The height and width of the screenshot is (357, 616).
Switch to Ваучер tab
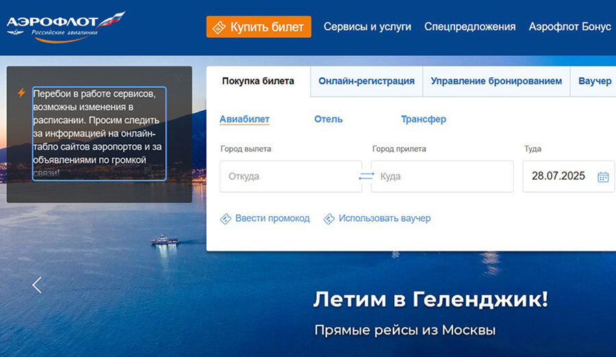coord(594,81)
